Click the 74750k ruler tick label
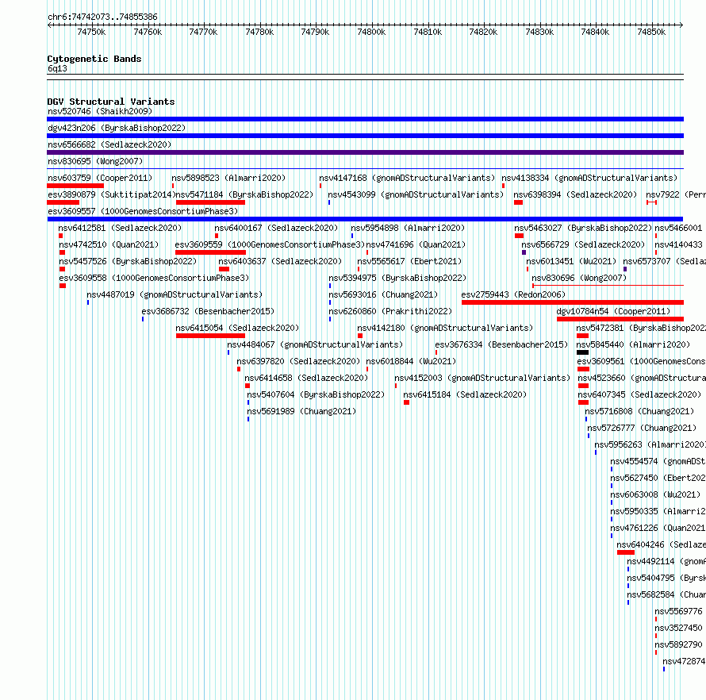The width and height of the screenshot is (706, 700). (x=91, y=32)
